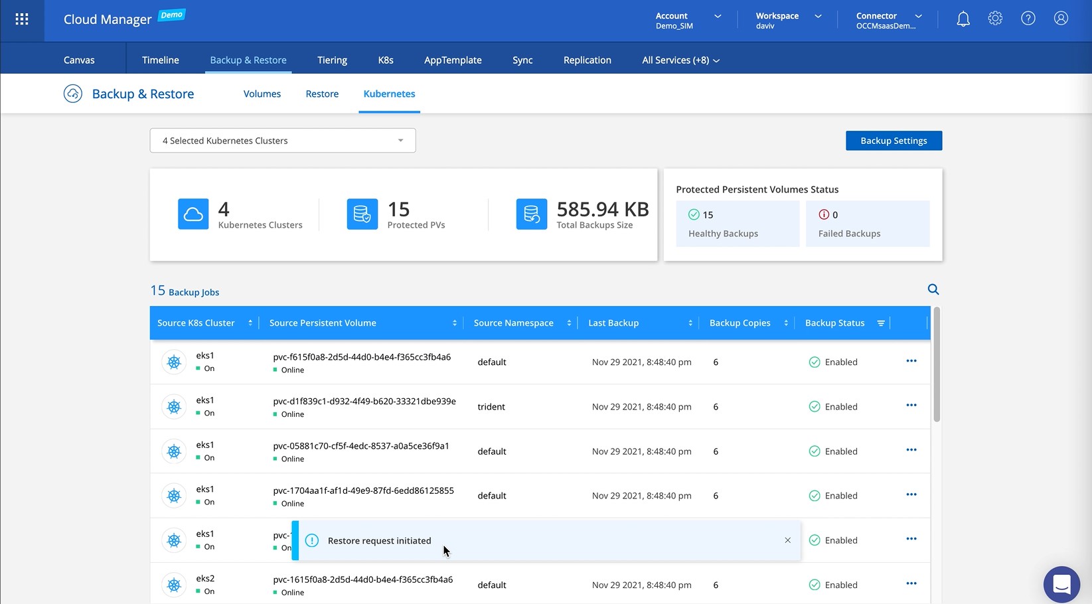Screen dimensions: 1092x604
Task: Click the help question mark icon
Action: click(1028, 19)
